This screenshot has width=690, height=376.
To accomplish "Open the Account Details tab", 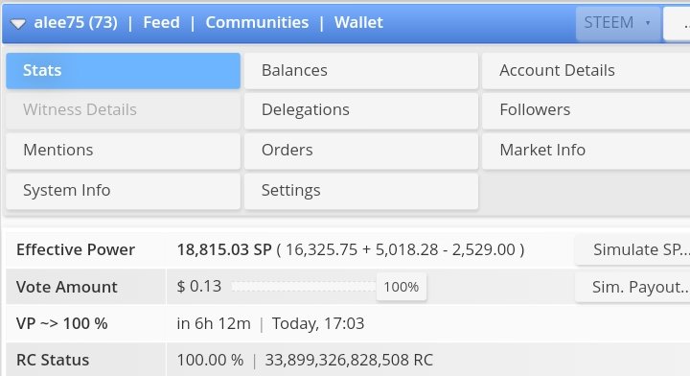I will (586, 70).
